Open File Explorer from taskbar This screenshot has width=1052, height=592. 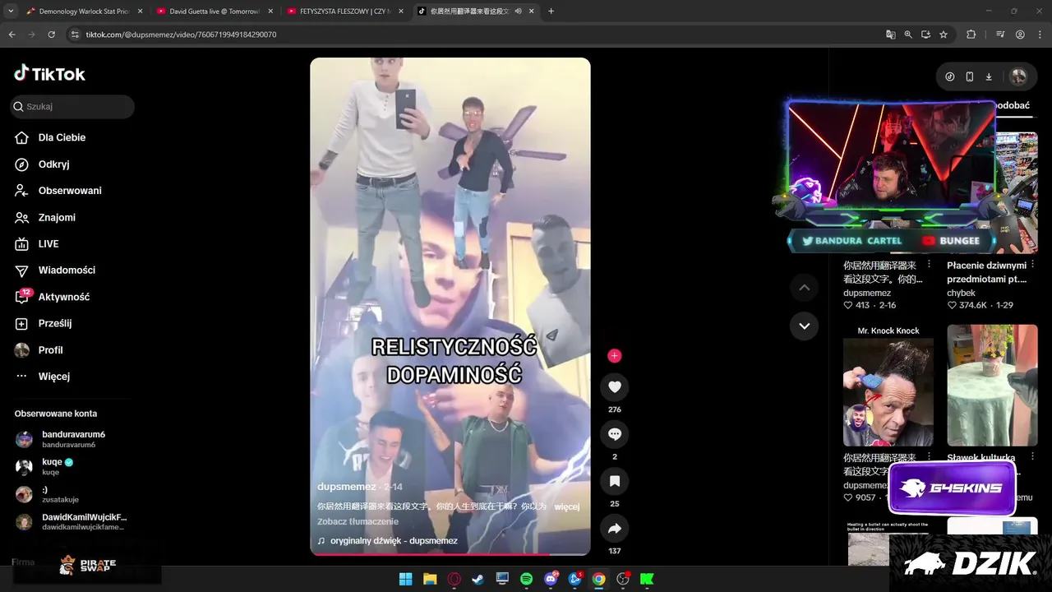tap(430, 579)
